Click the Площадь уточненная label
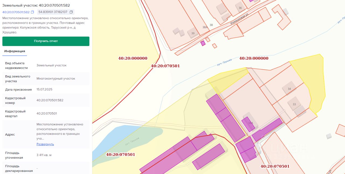Viewport: 345px width, 174px height. pos(14,155)
